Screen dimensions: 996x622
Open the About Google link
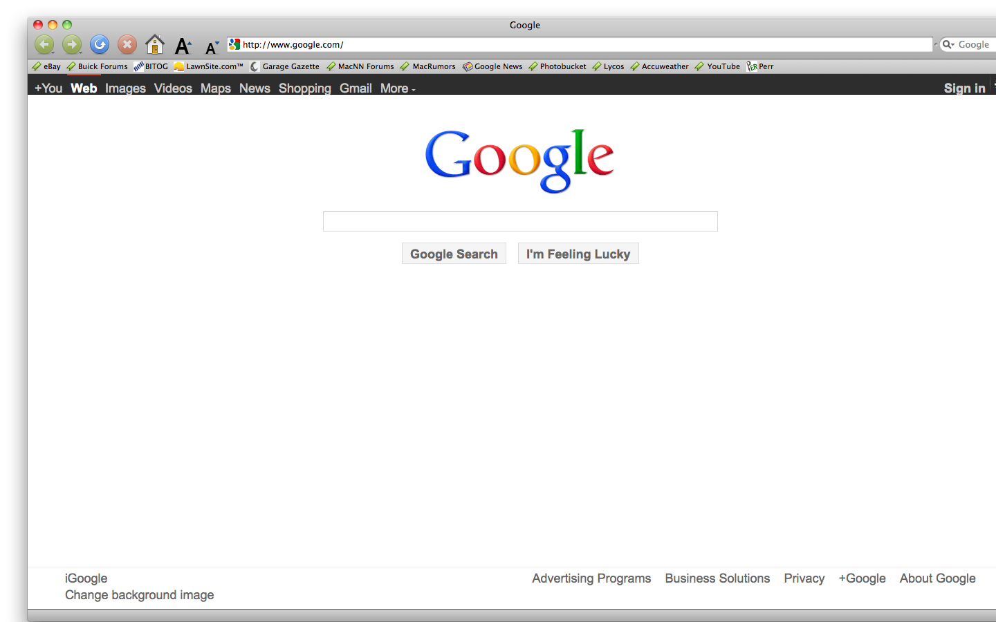[937, 578]
